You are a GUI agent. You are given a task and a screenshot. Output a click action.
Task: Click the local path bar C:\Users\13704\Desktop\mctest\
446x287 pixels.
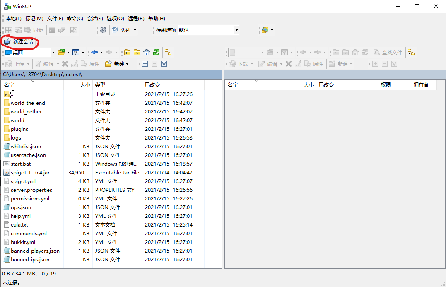click(x=111, y=75)
